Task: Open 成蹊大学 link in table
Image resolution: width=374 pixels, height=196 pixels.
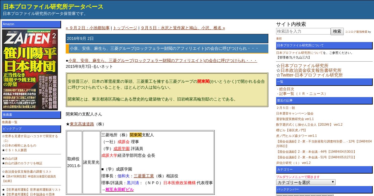Action: click(x=109, y=155)
